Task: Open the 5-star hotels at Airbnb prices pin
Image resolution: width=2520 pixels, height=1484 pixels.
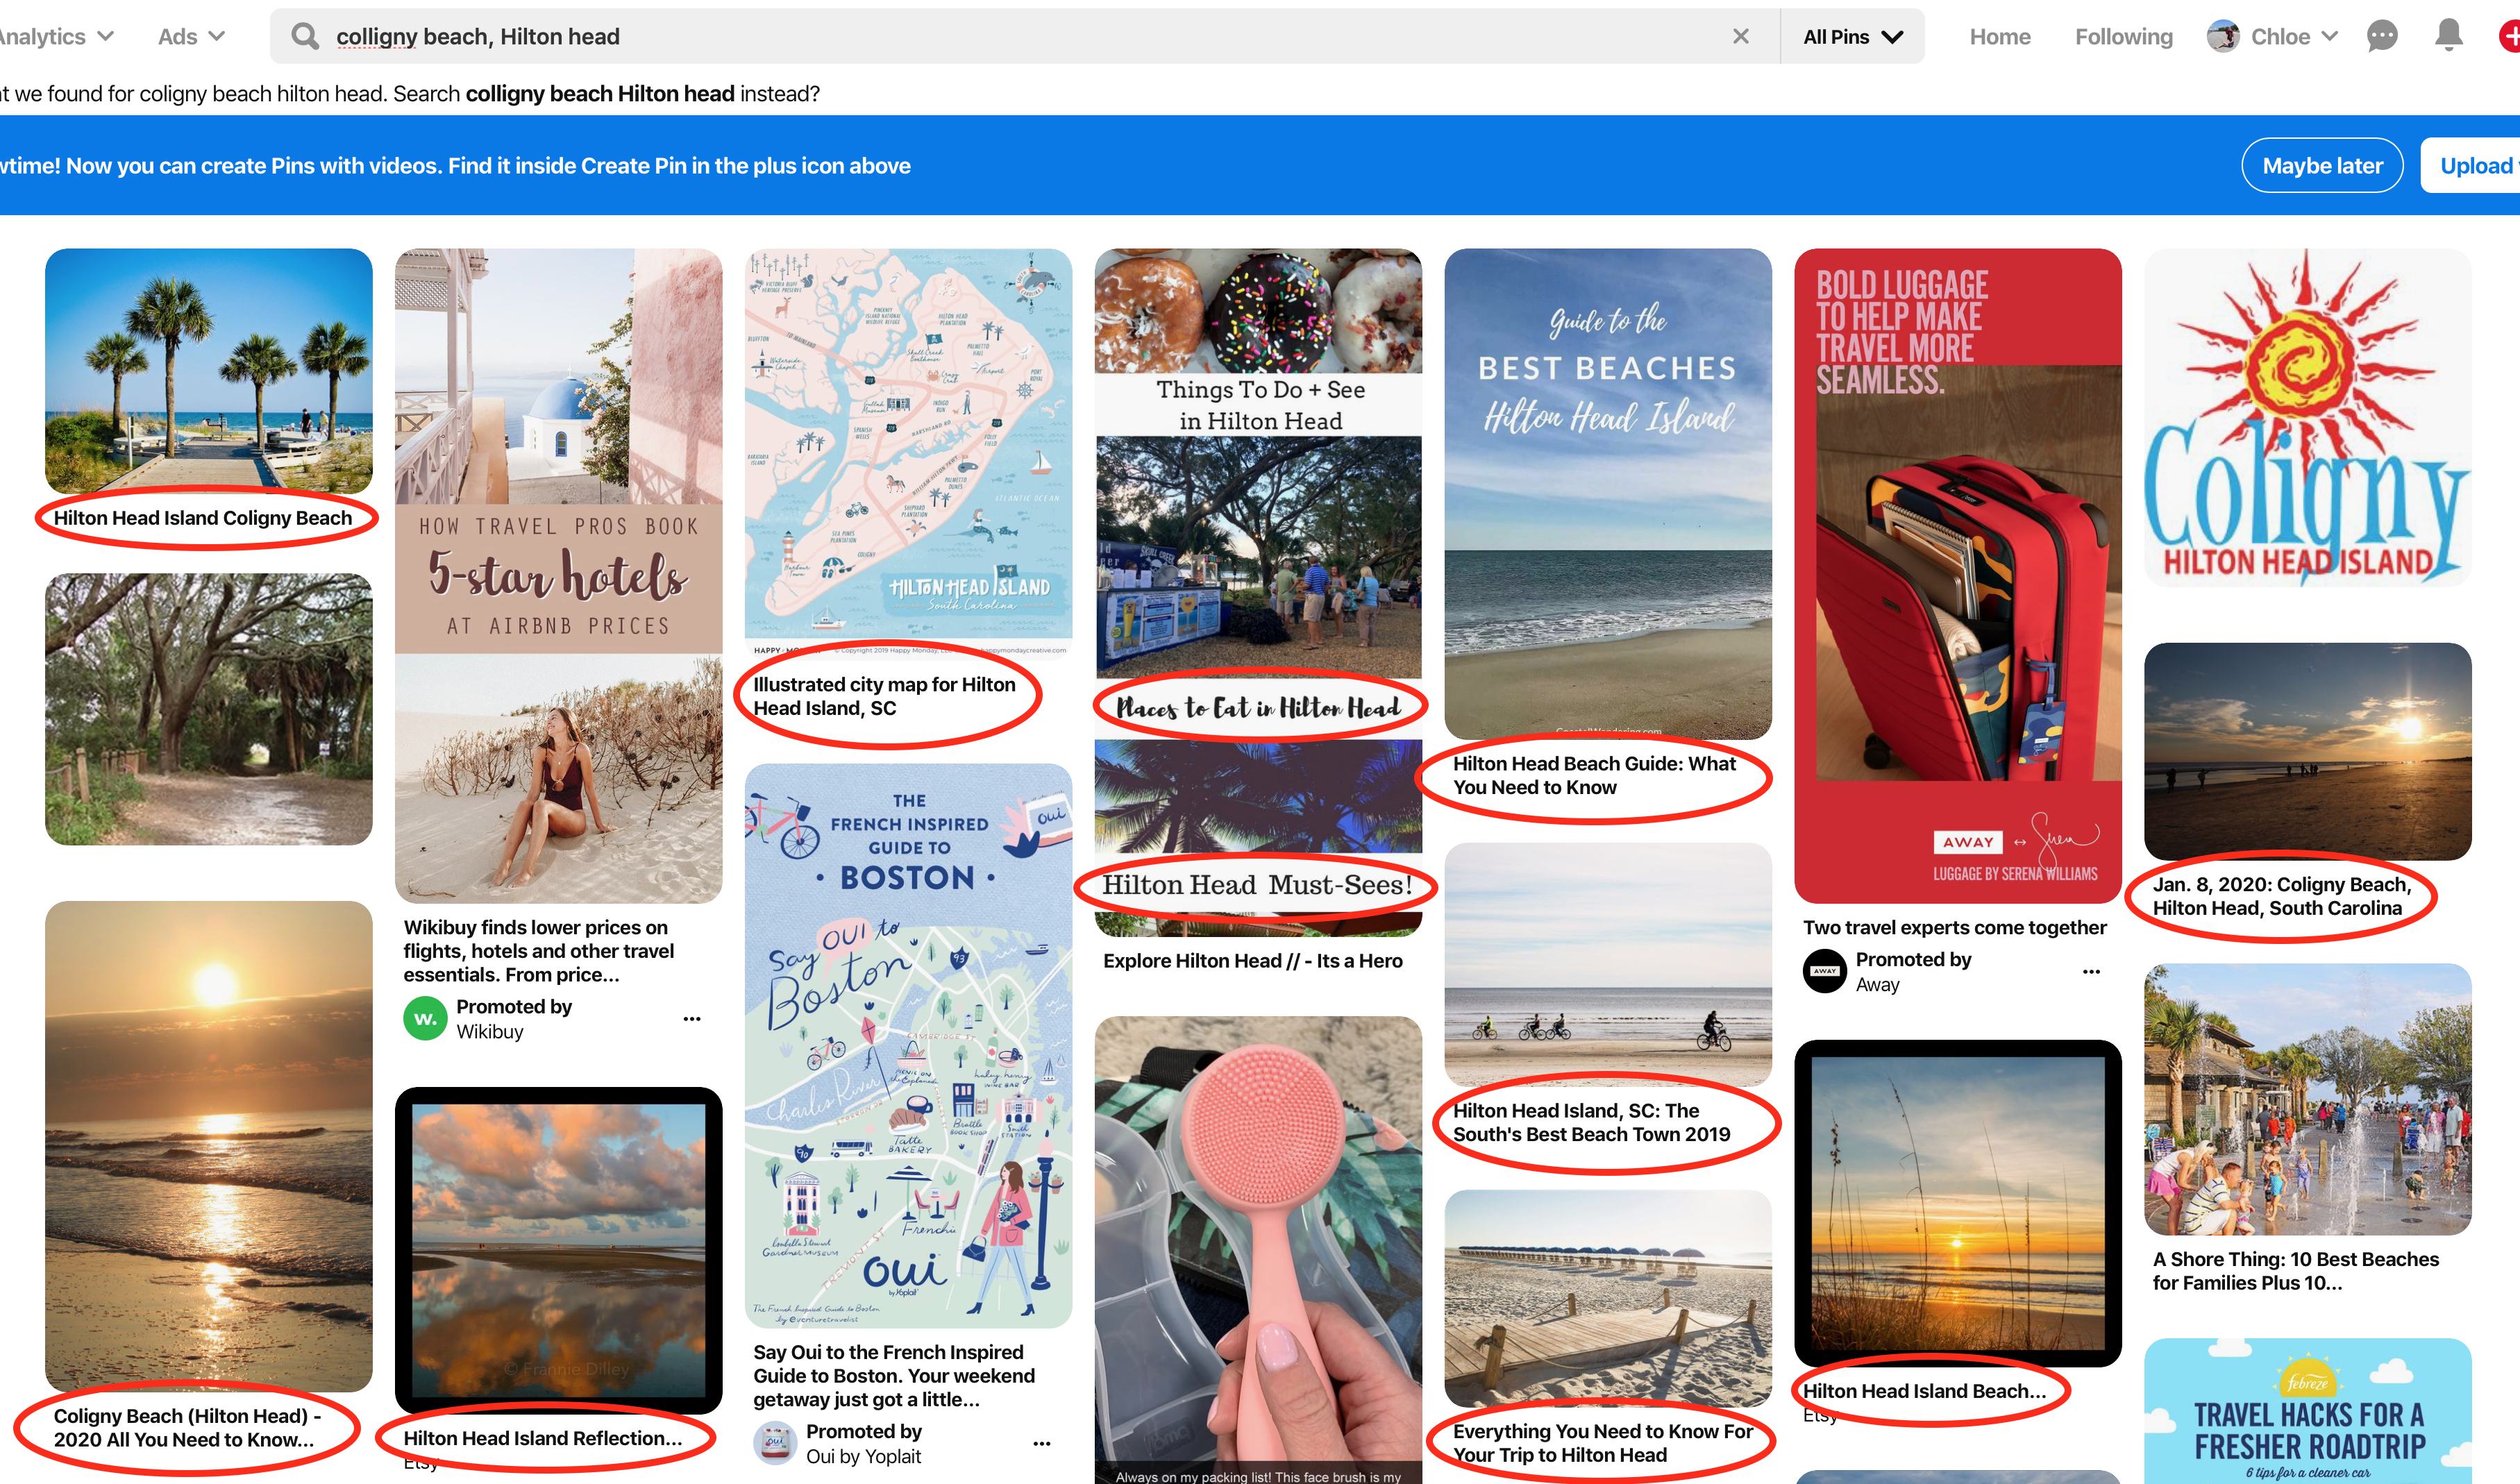Action: tap(559, 576)
